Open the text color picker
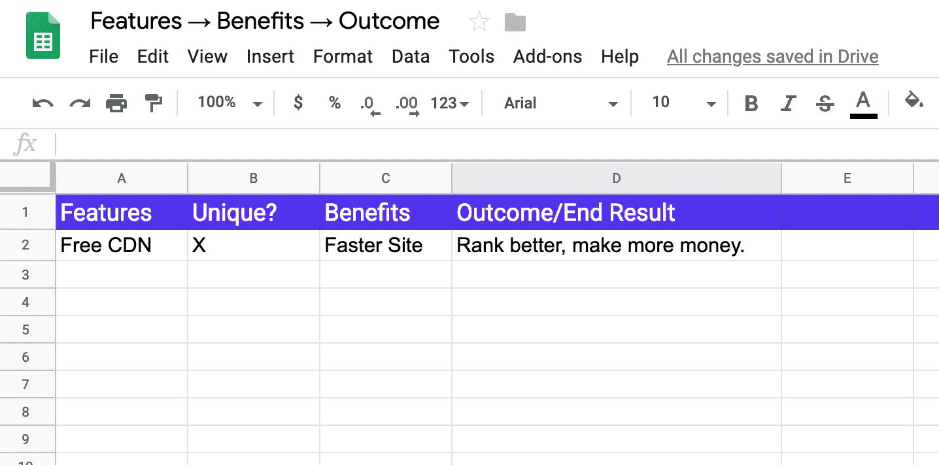The image size is (939, 465). [863, 103]
